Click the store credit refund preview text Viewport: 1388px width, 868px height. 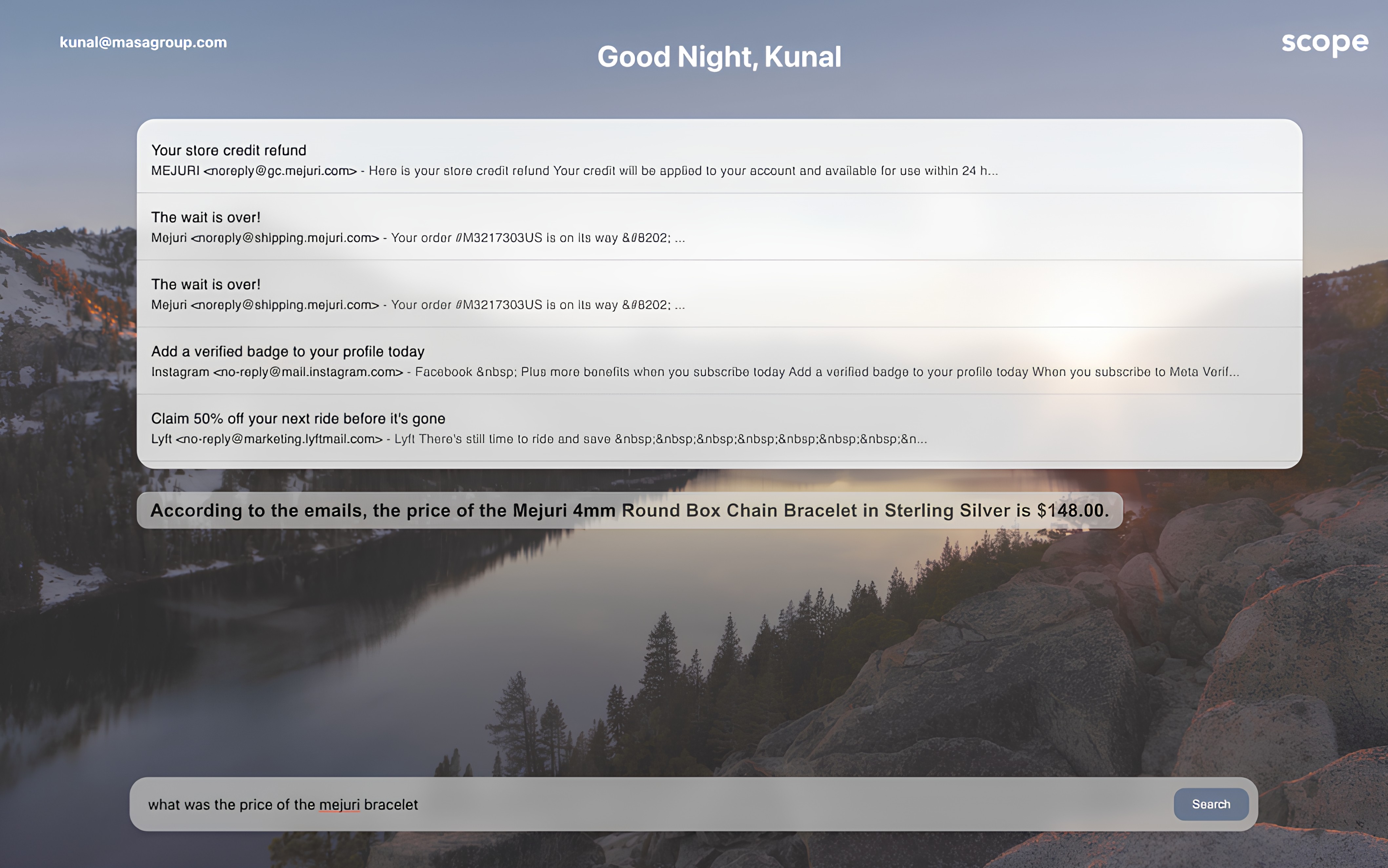tap(683, 171)
